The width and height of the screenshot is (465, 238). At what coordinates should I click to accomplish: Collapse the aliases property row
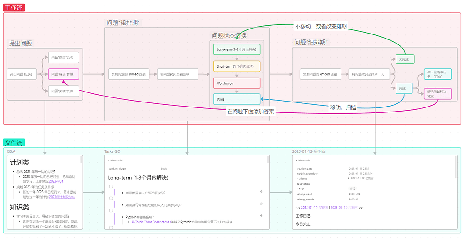(x=297, y=179)
